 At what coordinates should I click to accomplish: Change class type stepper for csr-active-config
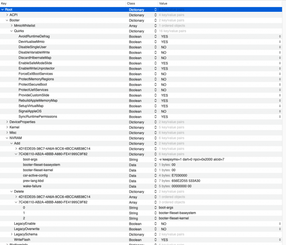pyautogui.click(x=155, y=175)
